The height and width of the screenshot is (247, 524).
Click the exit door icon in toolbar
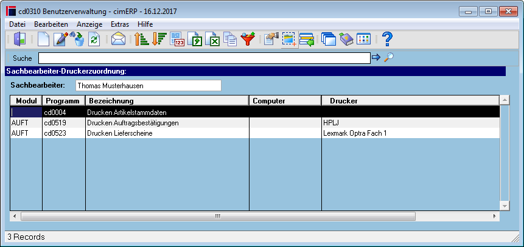click(x=19, y=39)
